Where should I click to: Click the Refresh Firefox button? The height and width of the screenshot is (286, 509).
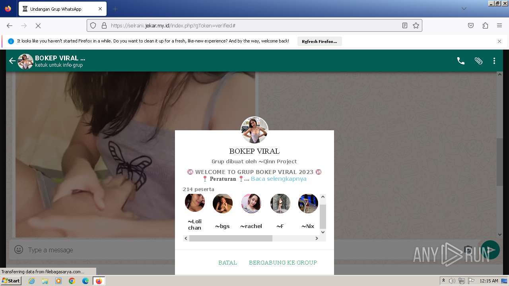(x=319, y=41)
